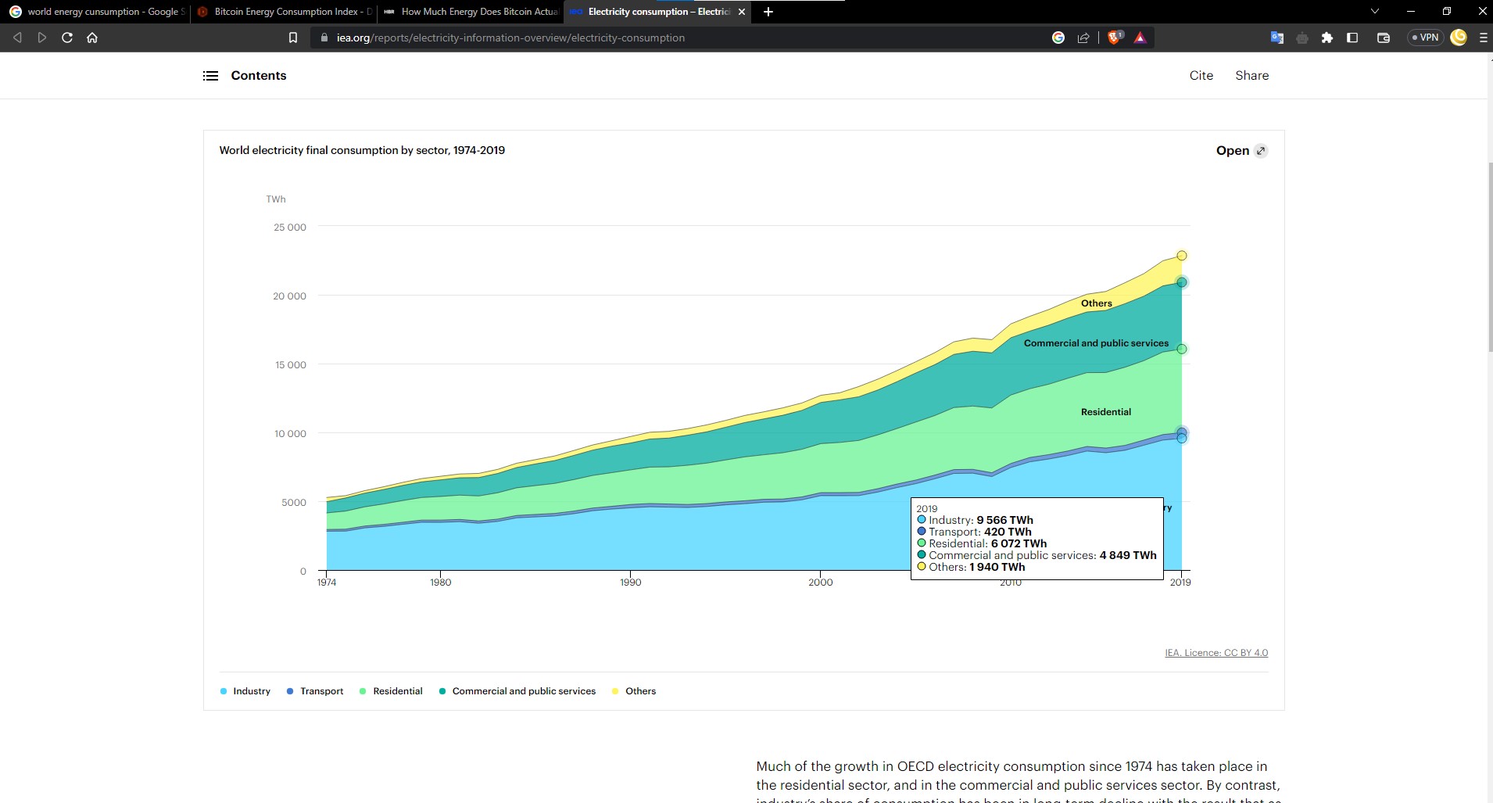Click the address bar URL field

(688, 38)
